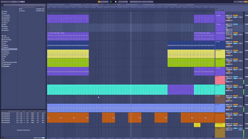Select the User Library place

tap(6, 38)
